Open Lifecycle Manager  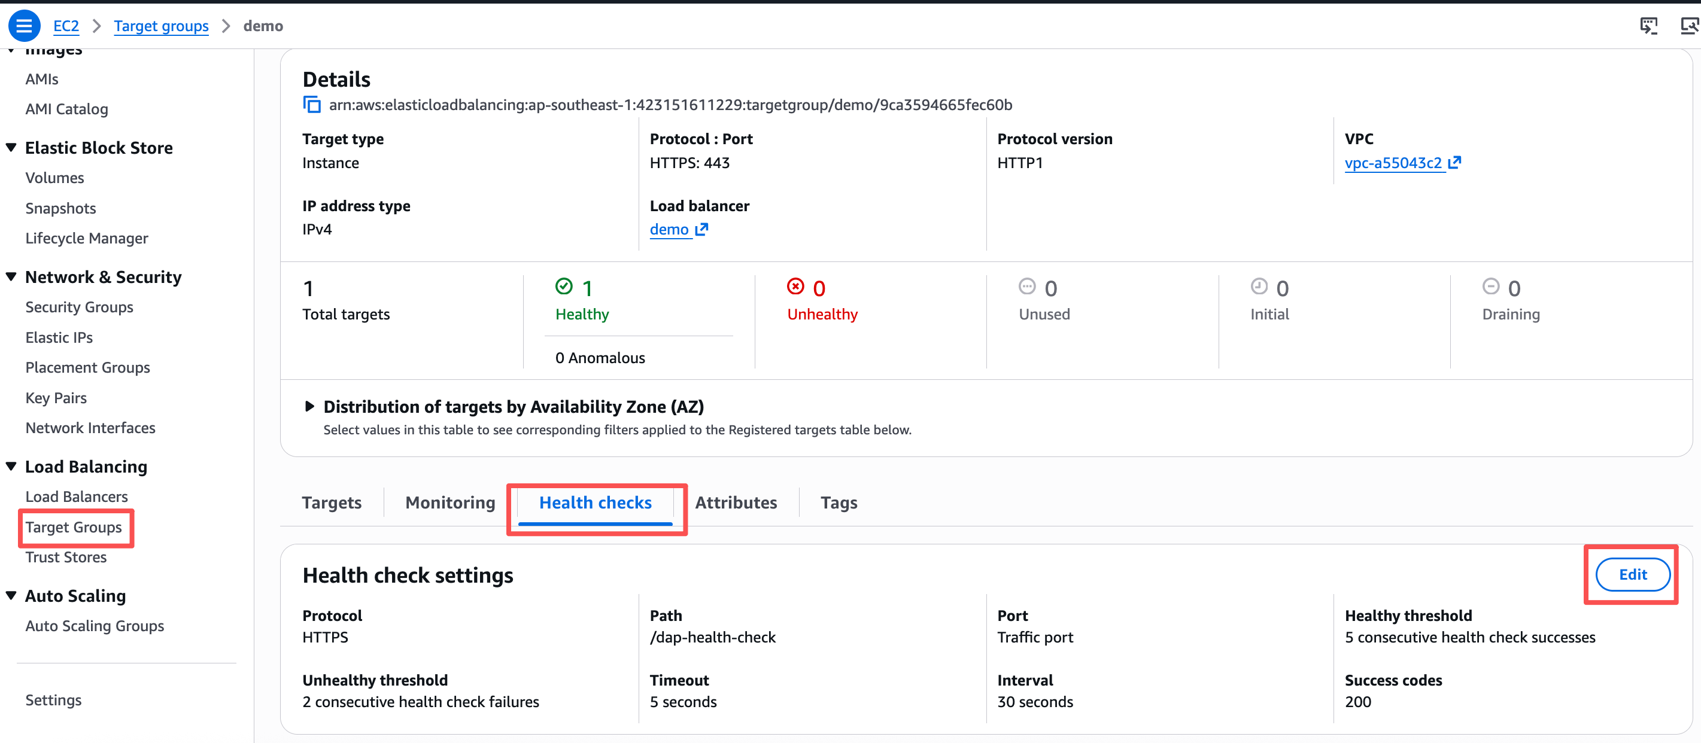coord(87,237)
